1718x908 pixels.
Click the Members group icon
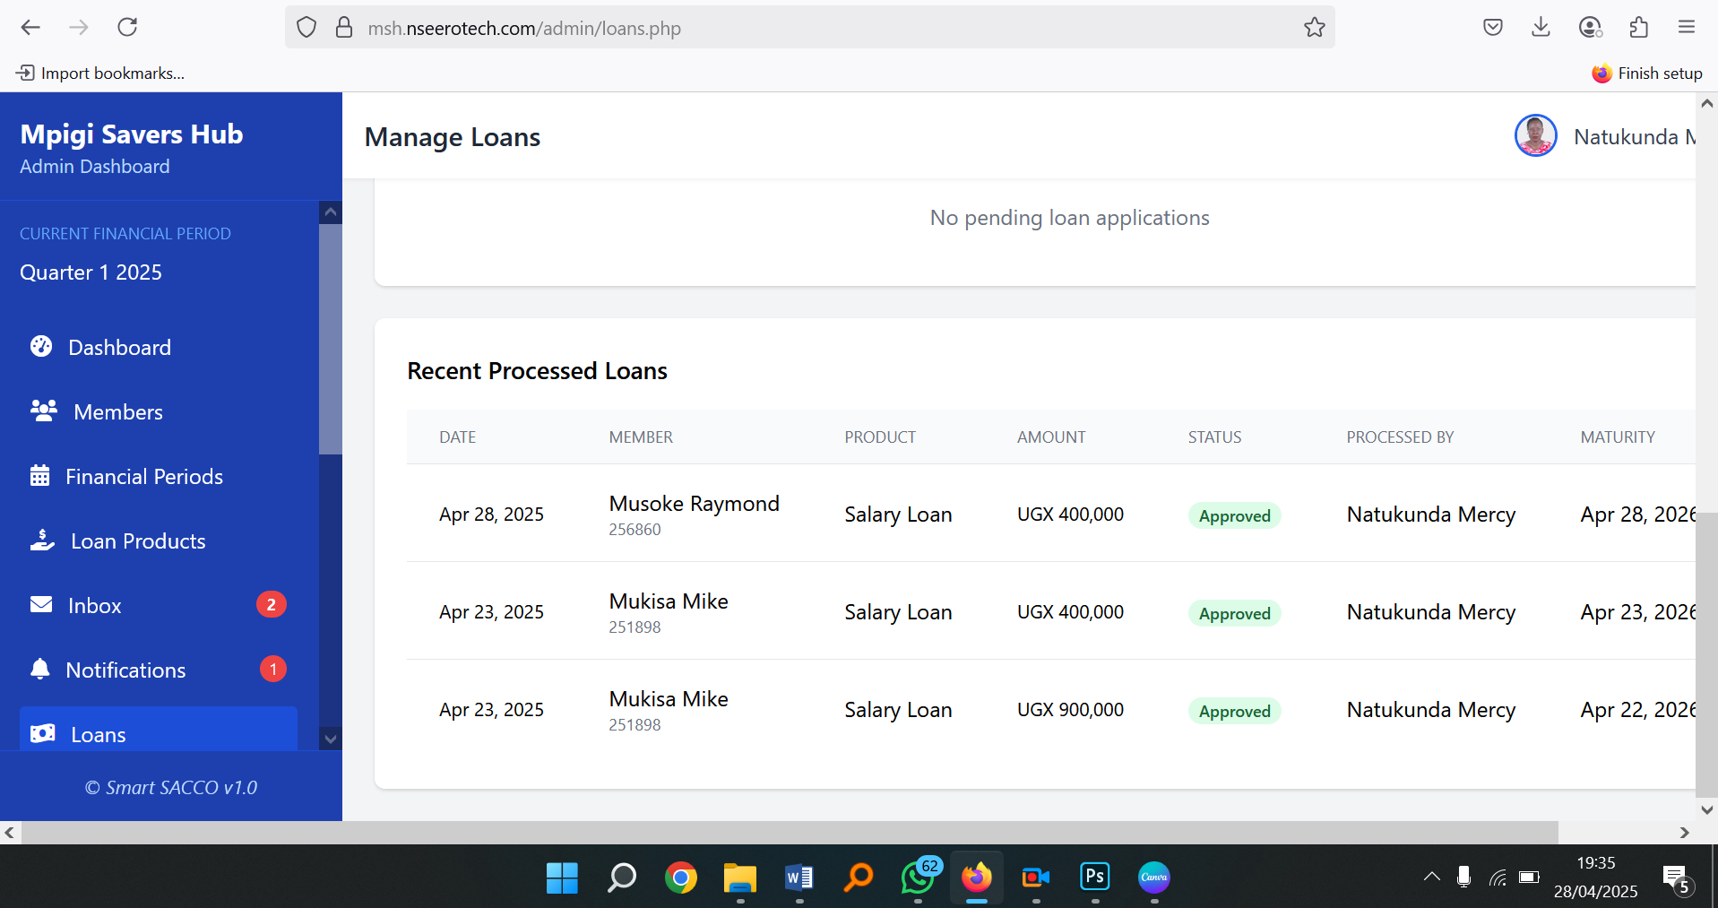point(44,411)
